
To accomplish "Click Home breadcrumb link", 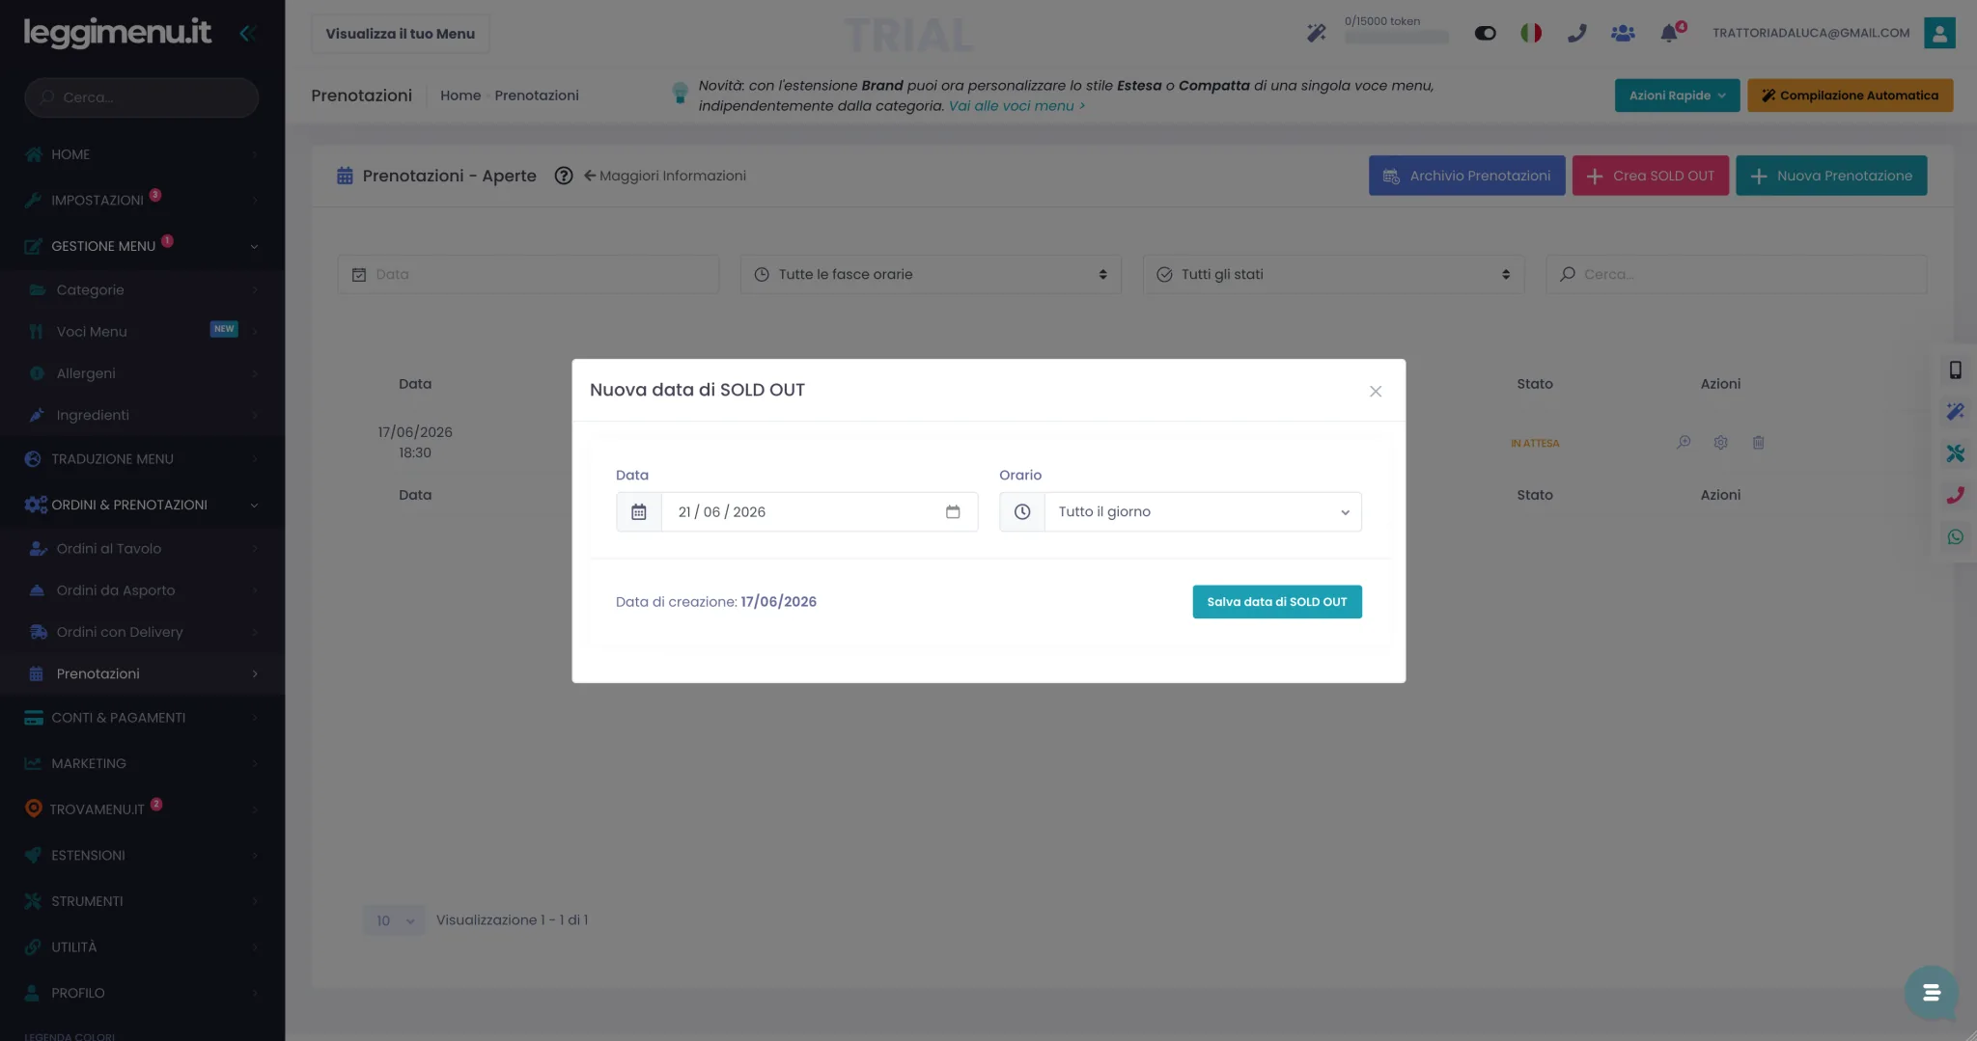I will pos(460,96).
